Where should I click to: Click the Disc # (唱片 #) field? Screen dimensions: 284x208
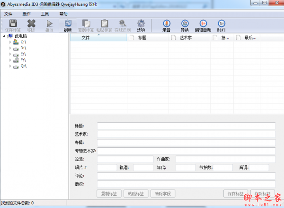tap(107, 167)
